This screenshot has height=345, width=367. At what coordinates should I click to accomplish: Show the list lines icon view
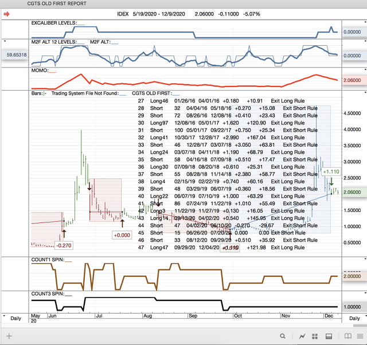click(360, 336)
